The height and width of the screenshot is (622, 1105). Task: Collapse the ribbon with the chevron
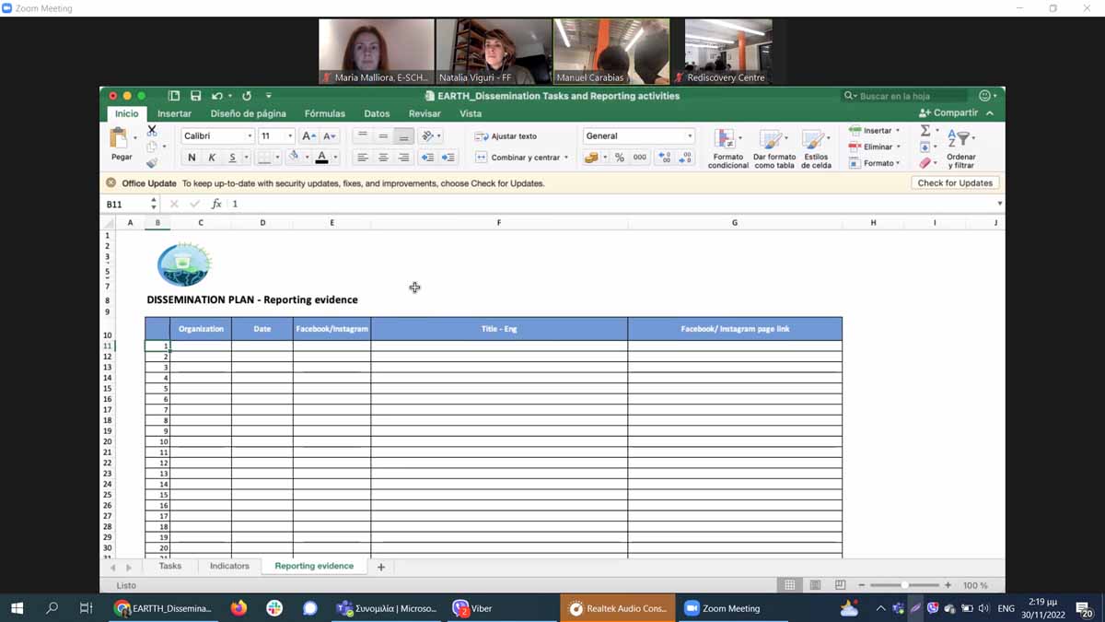pyautogui.click(x=990, y=113)
